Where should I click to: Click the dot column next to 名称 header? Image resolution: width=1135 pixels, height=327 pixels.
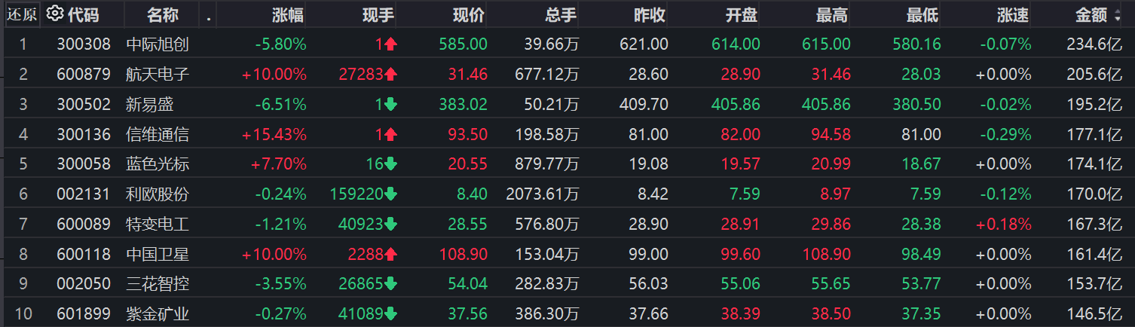tap(208, 15)
